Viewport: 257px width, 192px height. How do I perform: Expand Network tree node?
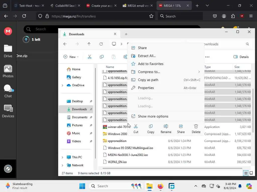click(62, 165)
